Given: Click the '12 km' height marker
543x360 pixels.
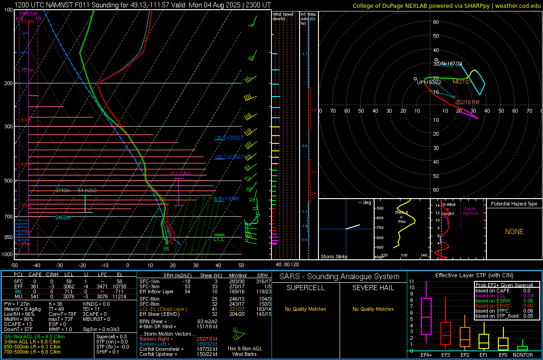Looking at the screenshot, I should [28, 70].
